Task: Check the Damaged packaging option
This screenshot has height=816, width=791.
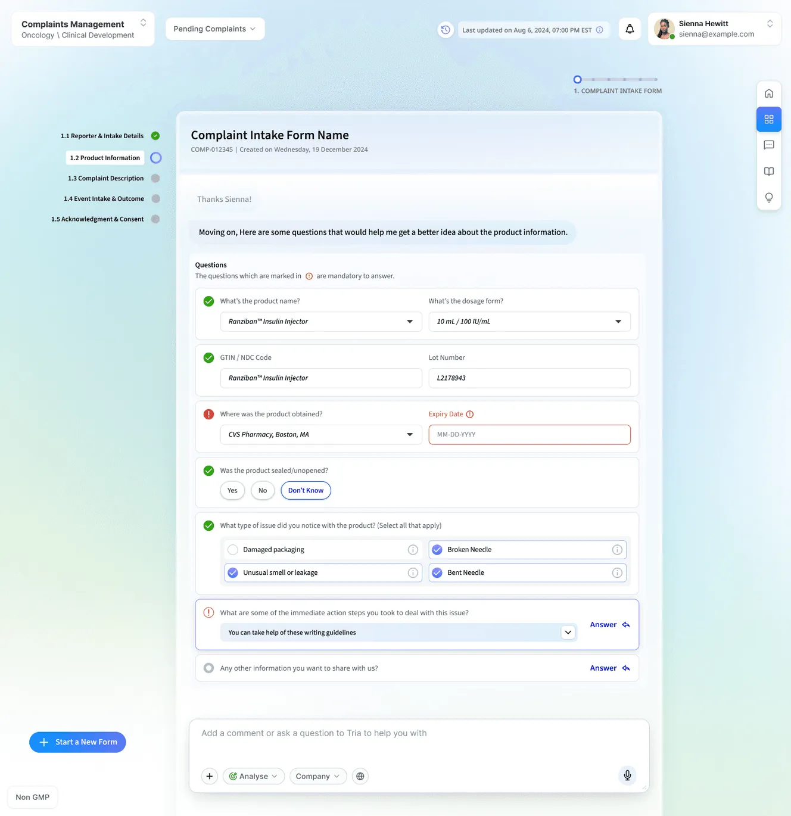Action: 233,550
